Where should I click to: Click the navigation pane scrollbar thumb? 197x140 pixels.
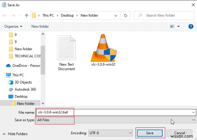click(x=43, y=60)
